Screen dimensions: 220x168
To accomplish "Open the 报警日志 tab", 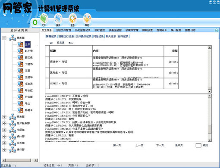I will coord(190,30).
